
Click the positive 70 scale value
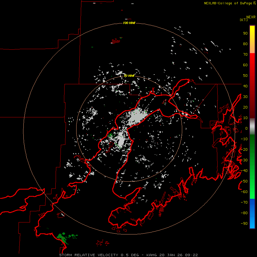(245, 54)
